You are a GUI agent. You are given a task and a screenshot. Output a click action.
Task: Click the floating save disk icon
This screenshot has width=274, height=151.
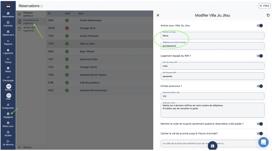pyautogui.click(x=212, y=146)
